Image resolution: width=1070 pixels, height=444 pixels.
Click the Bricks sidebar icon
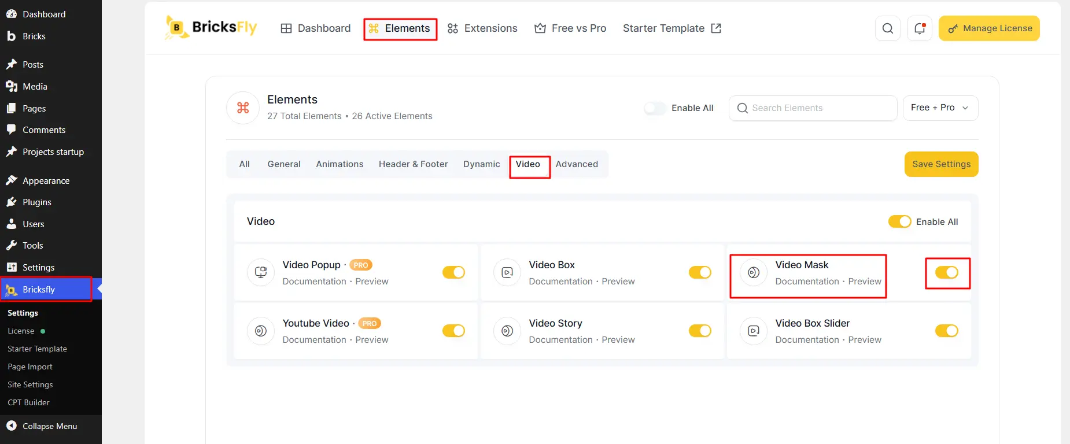pyautogui.click(x=12, y=36)
